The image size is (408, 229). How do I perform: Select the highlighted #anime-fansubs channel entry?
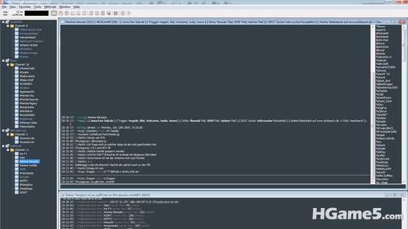pos(29,162)
